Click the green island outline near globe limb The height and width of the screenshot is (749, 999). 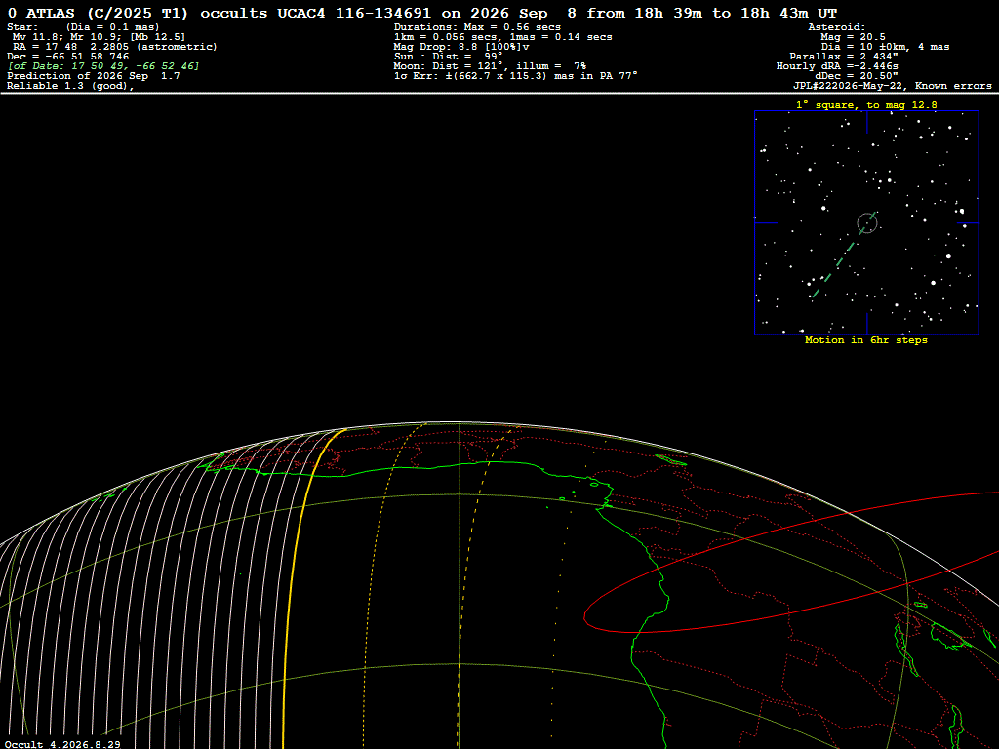tap(671, 460)
